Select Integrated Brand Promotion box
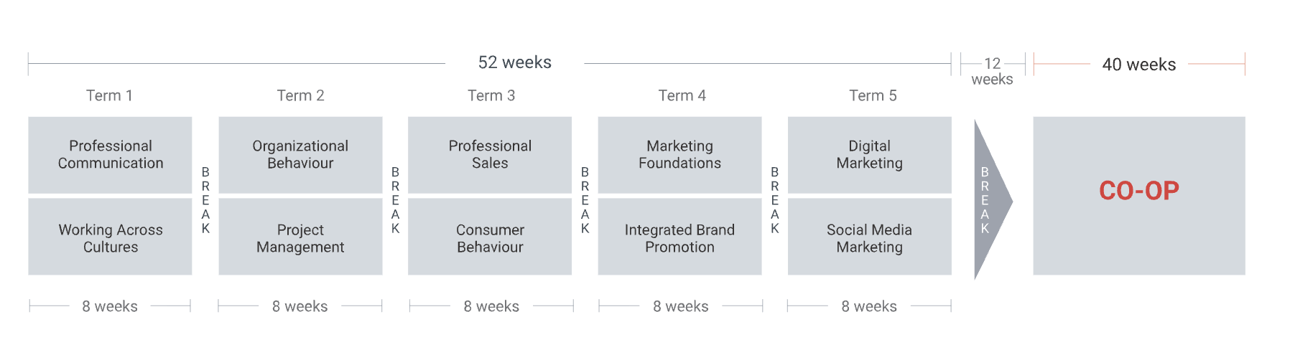The height and width of the screenshot is (360, 1290). [x=679, y=237]
